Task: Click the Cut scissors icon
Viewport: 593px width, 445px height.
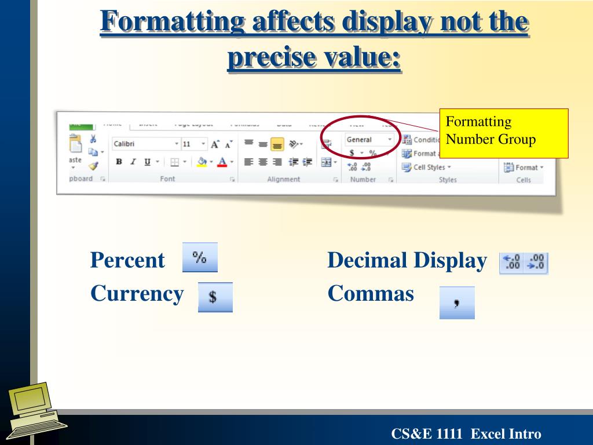Action: [x=93, y=139]
